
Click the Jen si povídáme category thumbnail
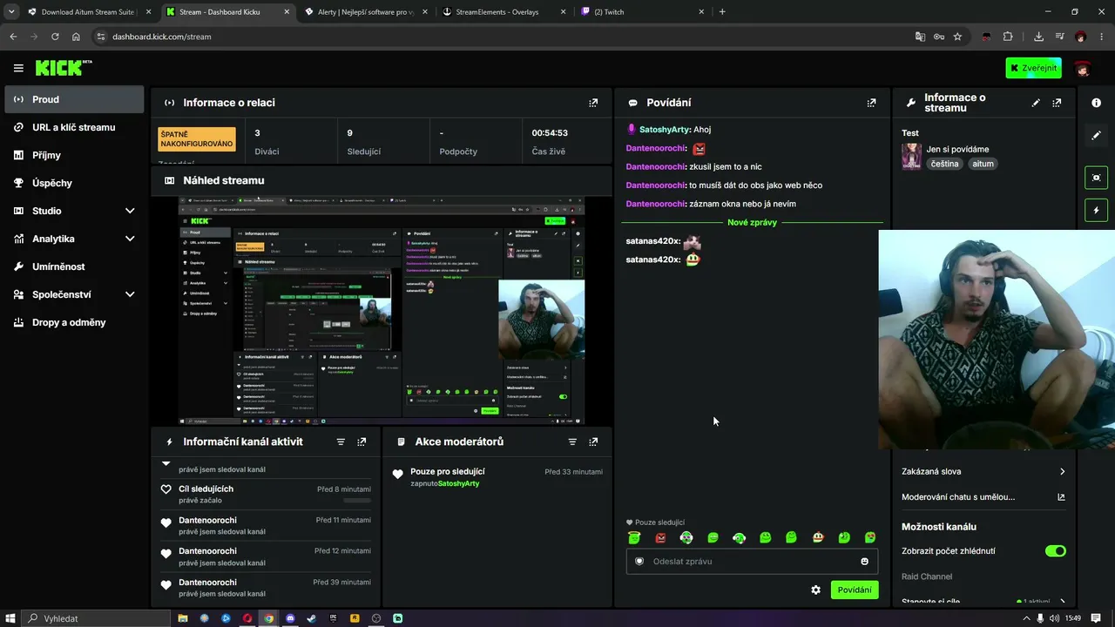[x=911, y=156]
